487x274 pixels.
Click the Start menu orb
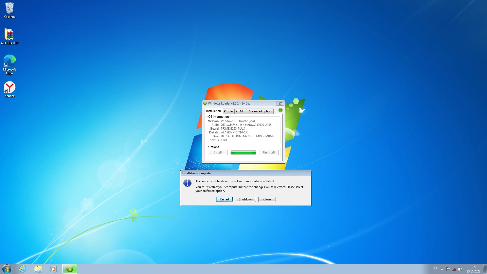point(7,269)
